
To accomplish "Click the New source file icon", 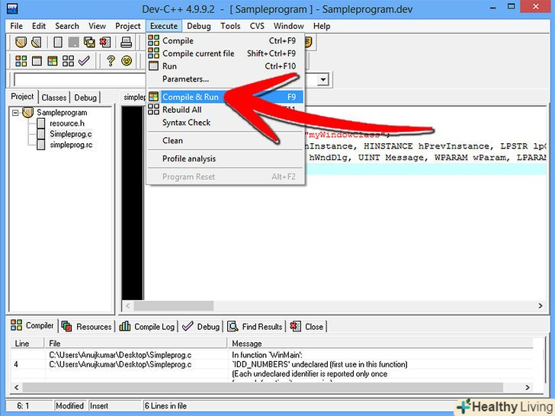I will click(58, 42).
